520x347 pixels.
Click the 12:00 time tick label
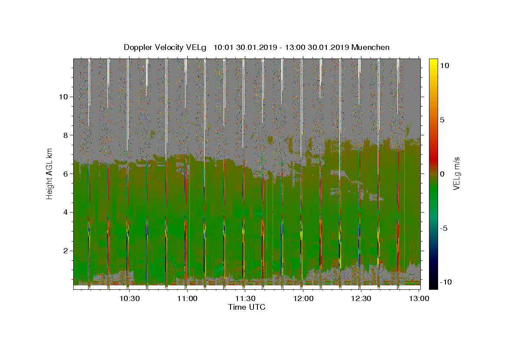tap(303, 298)
